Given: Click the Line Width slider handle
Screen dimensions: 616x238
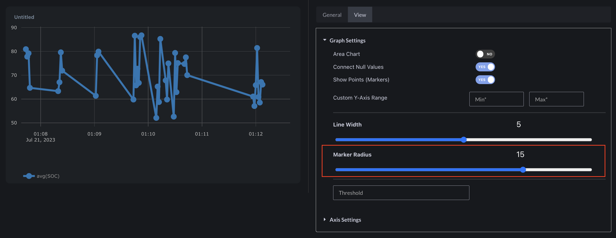Looking at the screenshot, I should [464, 140].
